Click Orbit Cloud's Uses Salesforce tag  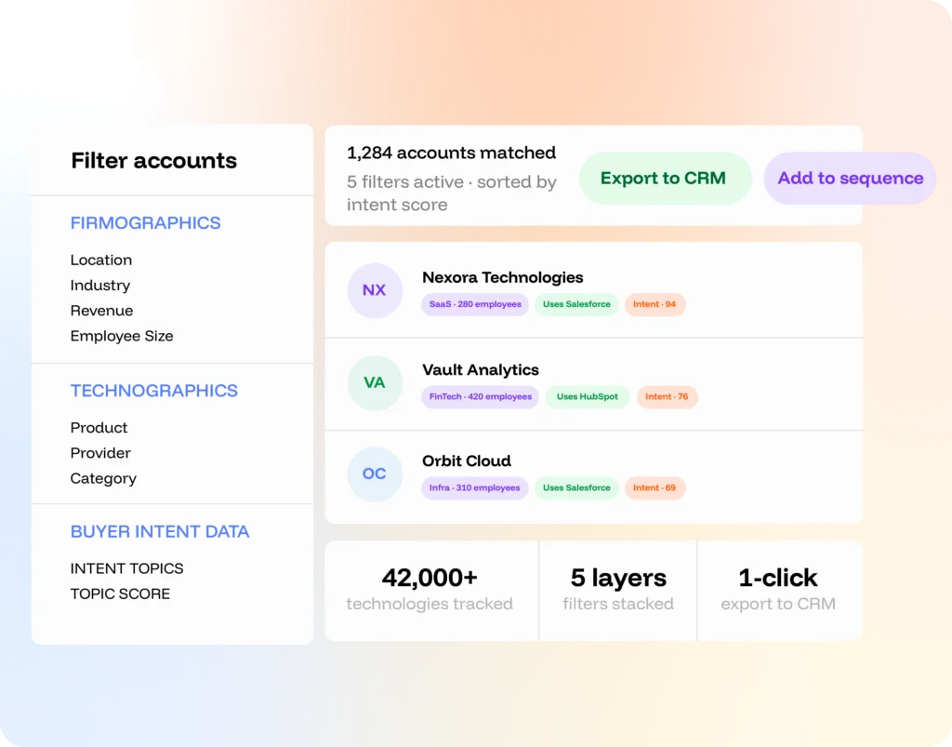(576, 487)
